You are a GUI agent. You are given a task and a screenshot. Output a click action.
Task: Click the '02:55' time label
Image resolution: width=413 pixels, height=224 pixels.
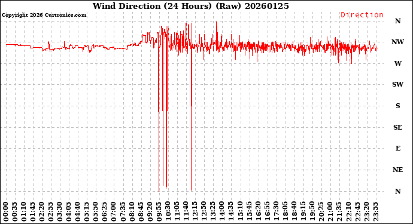coord(51,211)
